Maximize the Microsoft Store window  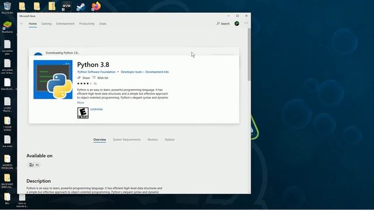point(237,16)
